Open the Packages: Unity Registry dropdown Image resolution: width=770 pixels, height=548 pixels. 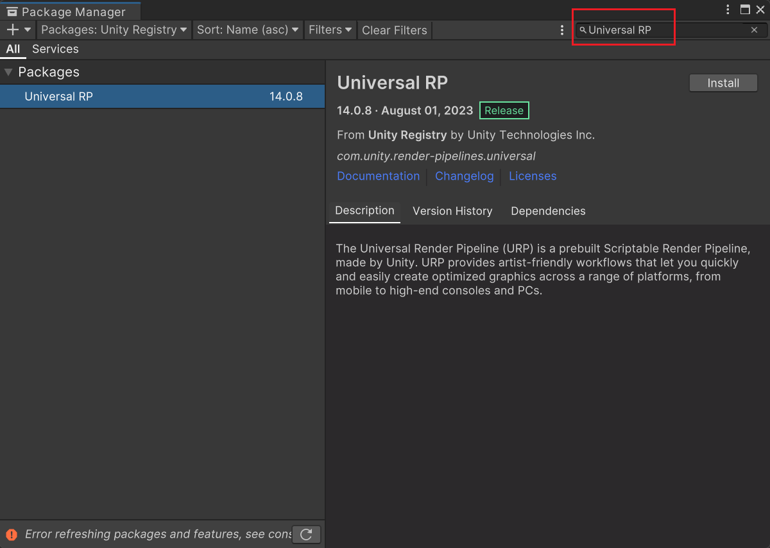pos(114,30)
